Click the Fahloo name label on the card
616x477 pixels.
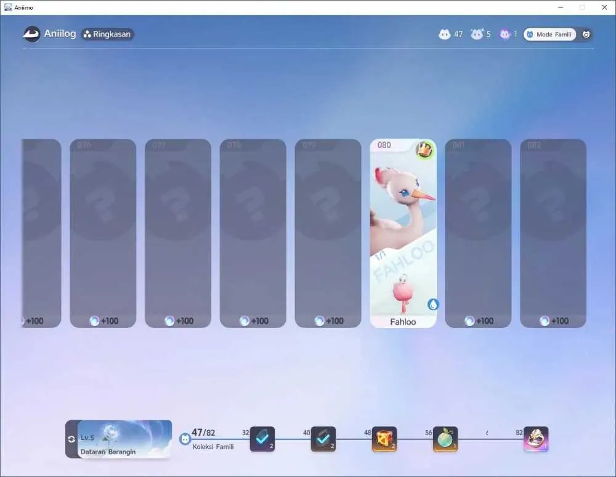click(x=403, y=322)
